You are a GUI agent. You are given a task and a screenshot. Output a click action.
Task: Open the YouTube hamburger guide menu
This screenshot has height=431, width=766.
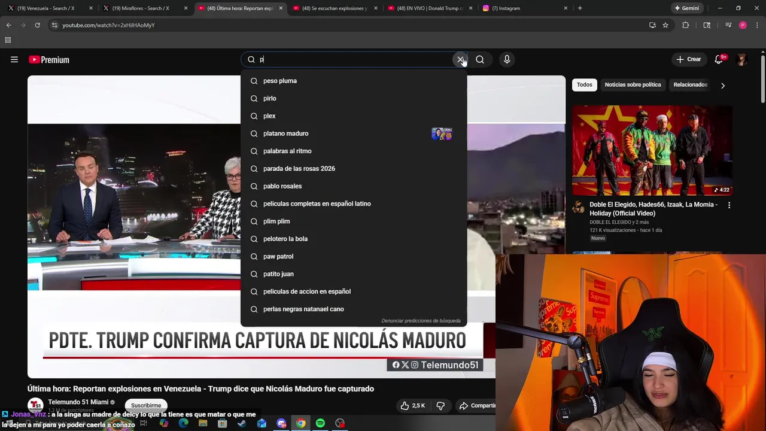[14, 59]
